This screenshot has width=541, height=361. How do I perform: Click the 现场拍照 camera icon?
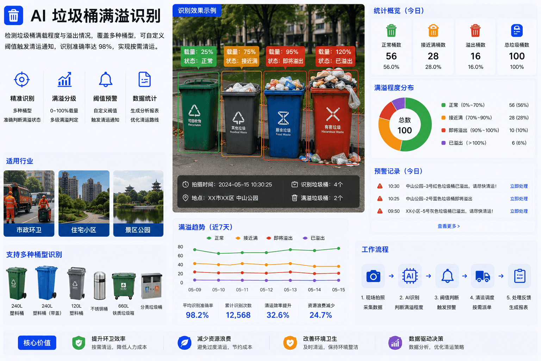click(373, 276)
